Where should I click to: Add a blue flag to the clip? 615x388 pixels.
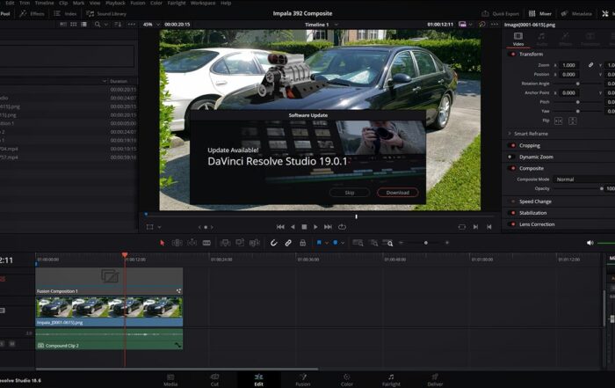pos(319,243)
